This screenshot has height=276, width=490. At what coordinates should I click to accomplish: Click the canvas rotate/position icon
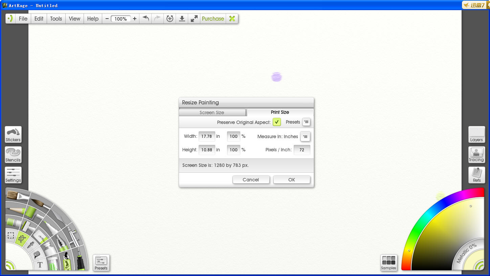pos(170,19)
